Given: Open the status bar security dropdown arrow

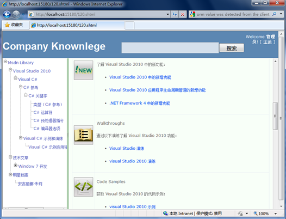Looking at the screenshot, I should 247,214.
